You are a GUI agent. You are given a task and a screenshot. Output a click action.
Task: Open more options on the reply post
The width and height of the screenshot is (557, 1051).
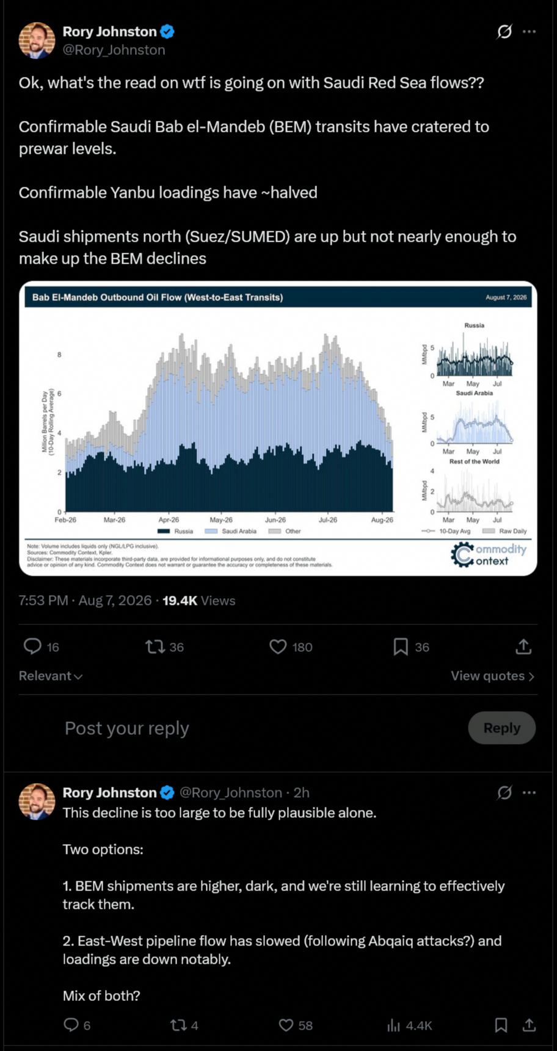(530, 792)
